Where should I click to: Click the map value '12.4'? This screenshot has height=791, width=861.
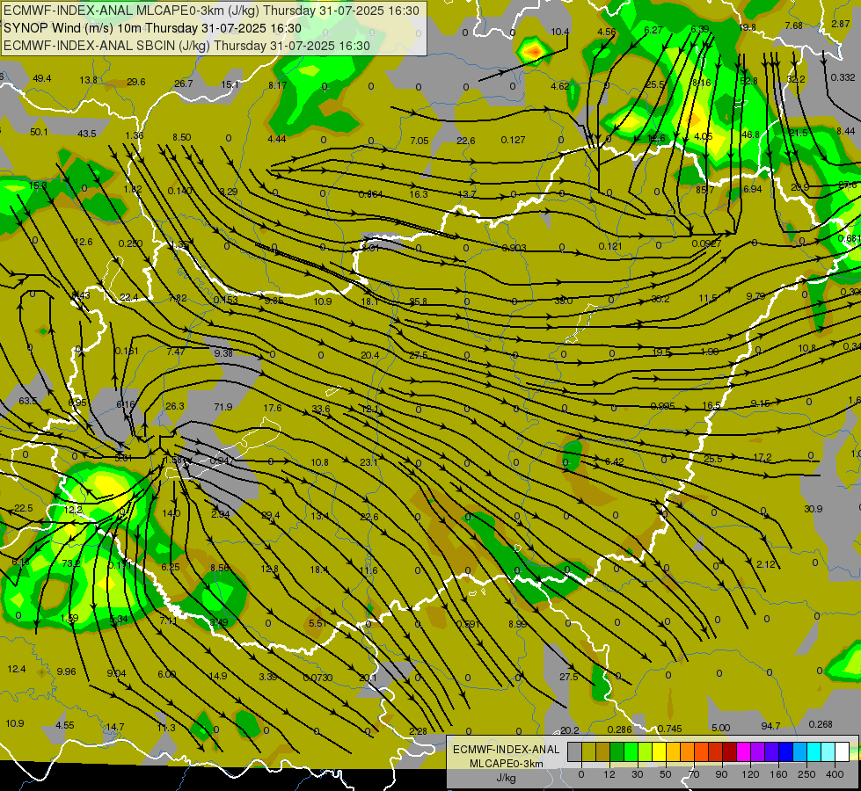pos(17,669)
